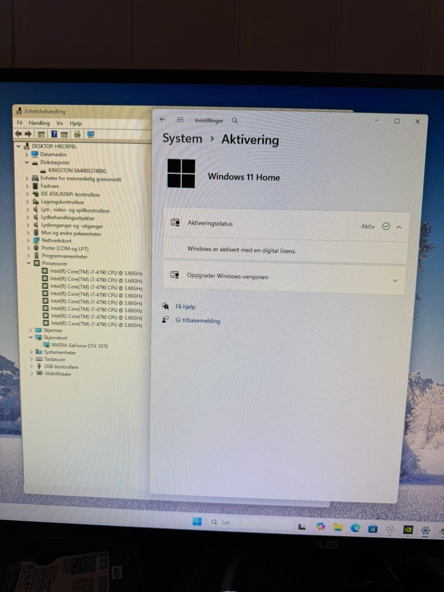This screenshot has width=444, height=592.
Task: Click the Settings search magnifier icon
Action: 235,120
